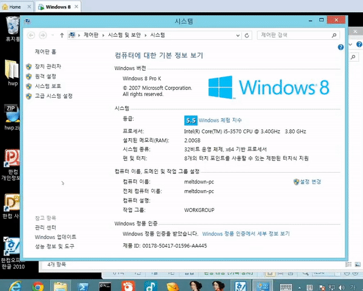
Task: Launch Internet Explorer from taskbar
Action: [16, 286]
